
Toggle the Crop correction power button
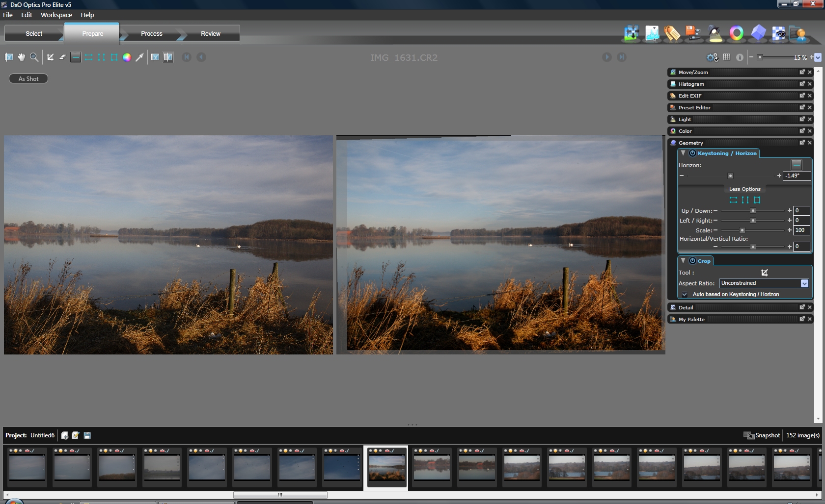pyautogui.click(x=692, y=261)
